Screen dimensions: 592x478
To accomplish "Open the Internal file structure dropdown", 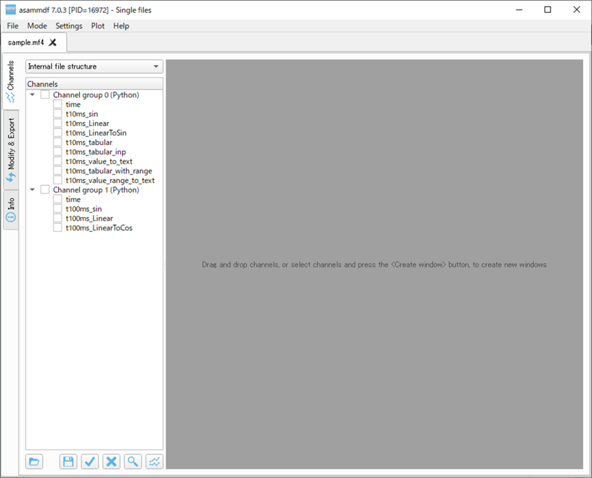I will [94, 67].
